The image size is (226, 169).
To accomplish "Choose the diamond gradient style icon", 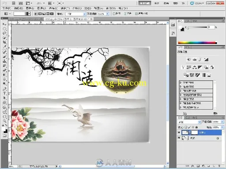I will 52,14.
